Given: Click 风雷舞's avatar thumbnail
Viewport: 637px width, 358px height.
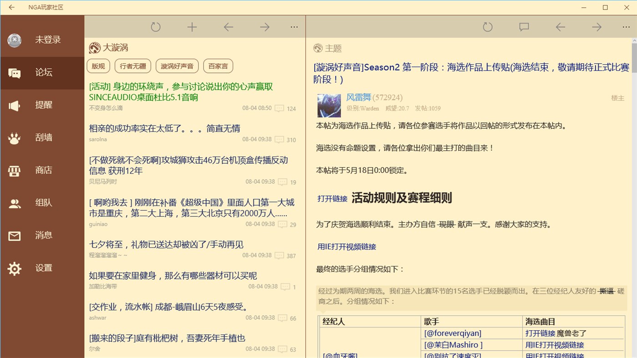Looking at the screenshot, I should point(329,105).
